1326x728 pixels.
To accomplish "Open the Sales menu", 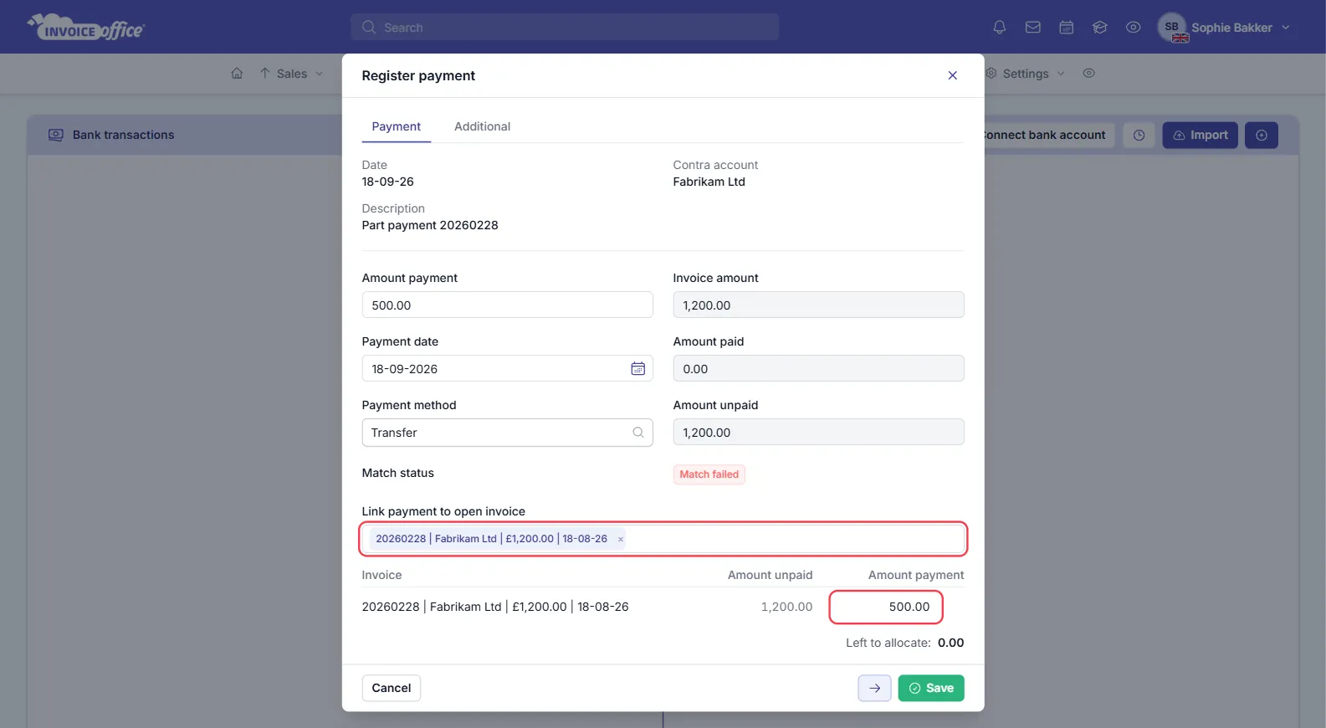I will click(291, 74).
